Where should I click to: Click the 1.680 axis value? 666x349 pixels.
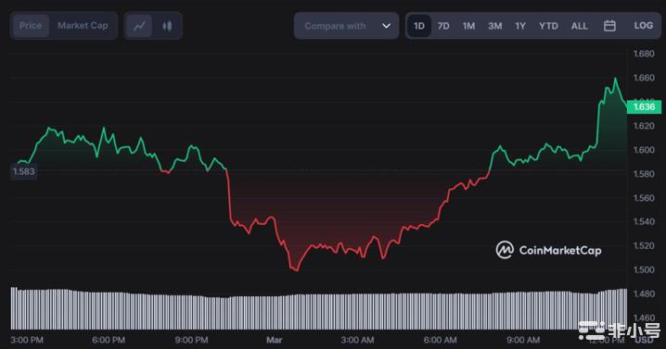click(x=644, y=54)
